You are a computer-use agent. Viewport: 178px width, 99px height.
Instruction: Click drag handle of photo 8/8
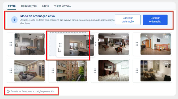(x=137, y=71)
